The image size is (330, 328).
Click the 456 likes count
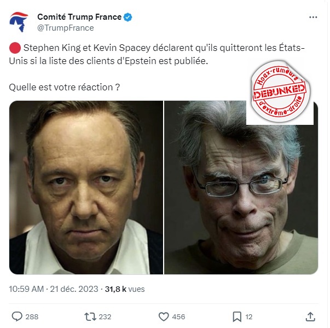[x=178, y=317]
